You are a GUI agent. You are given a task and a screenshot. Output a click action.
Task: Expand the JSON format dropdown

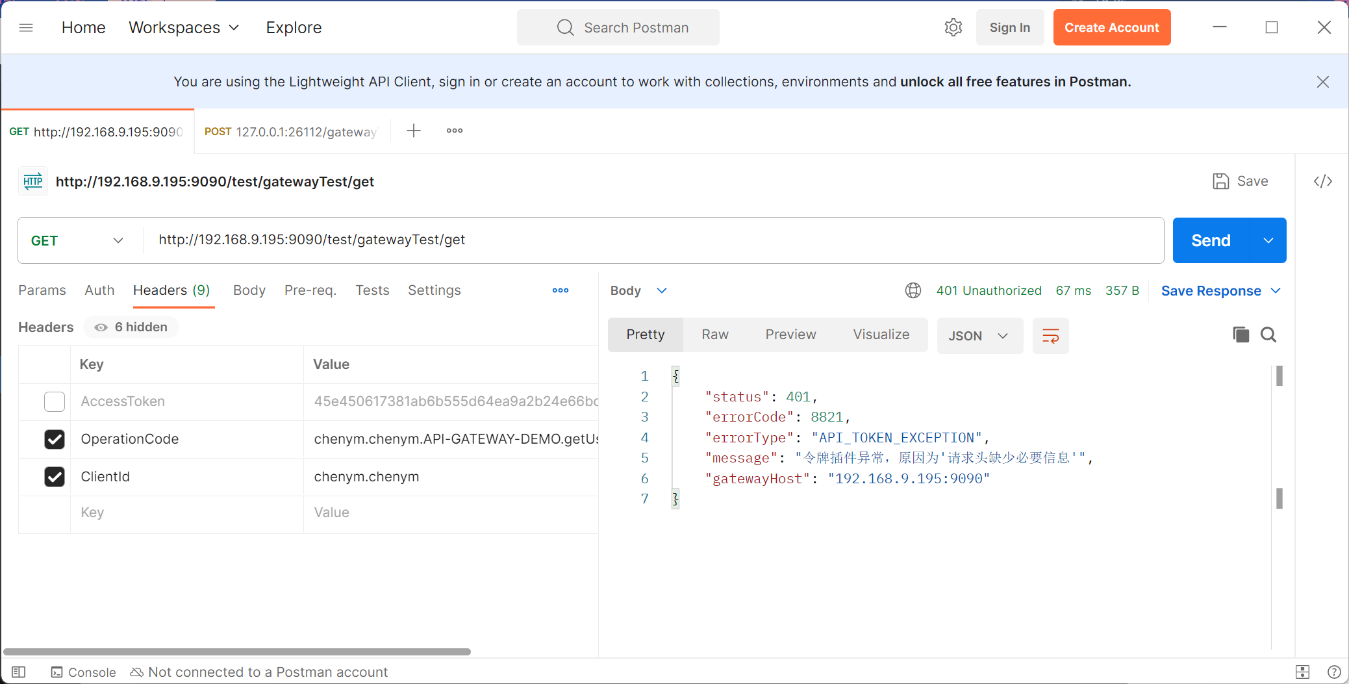(979, 336)
